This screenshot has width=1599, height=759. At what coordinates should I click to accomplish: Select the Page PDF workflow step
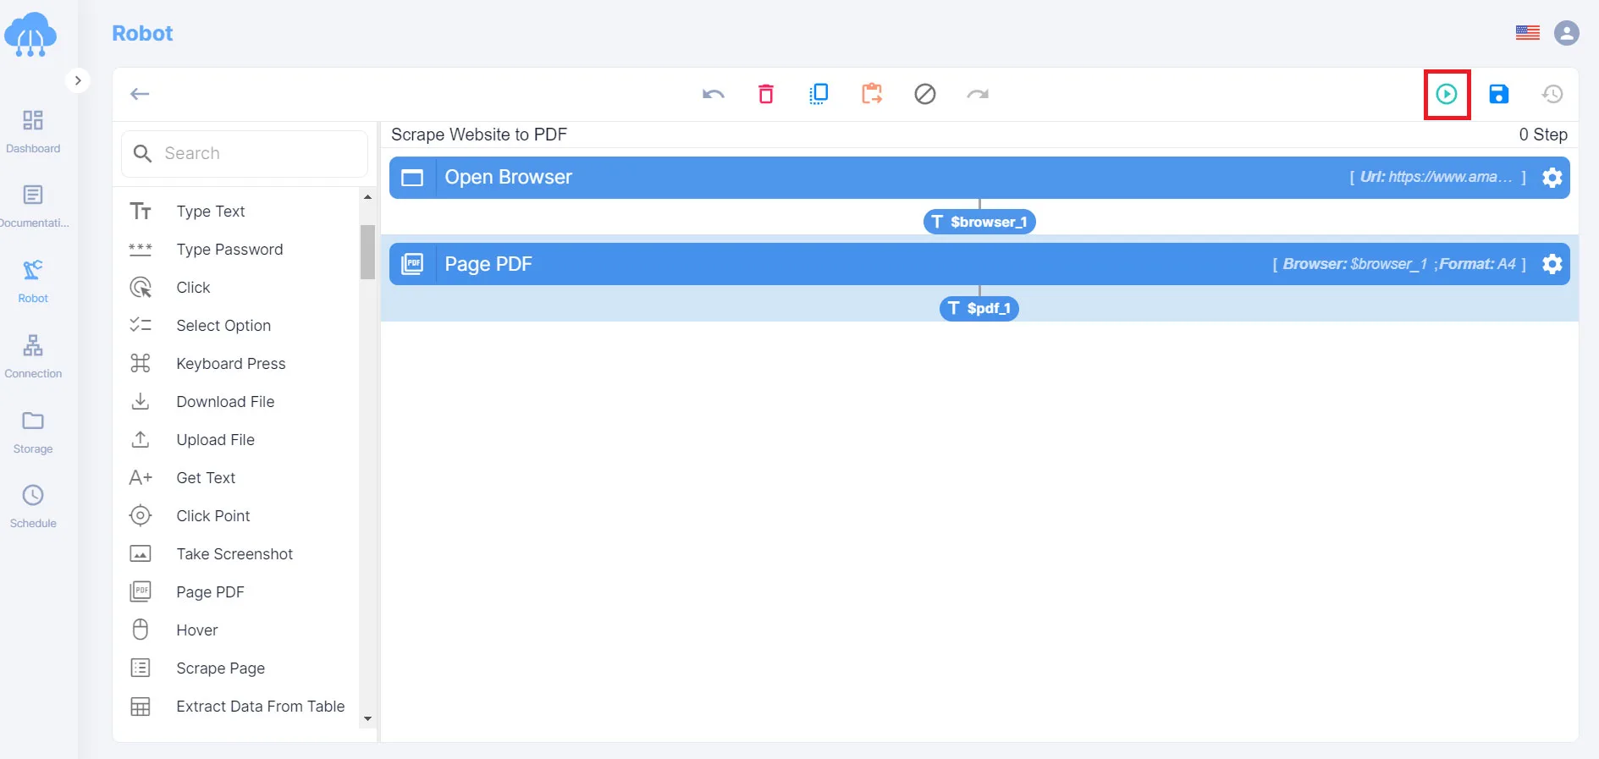coord(979,264)
